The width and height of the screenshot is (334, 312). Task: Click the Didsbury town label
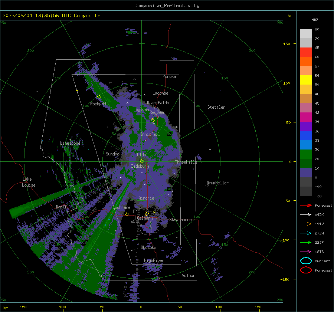(140, 166)
